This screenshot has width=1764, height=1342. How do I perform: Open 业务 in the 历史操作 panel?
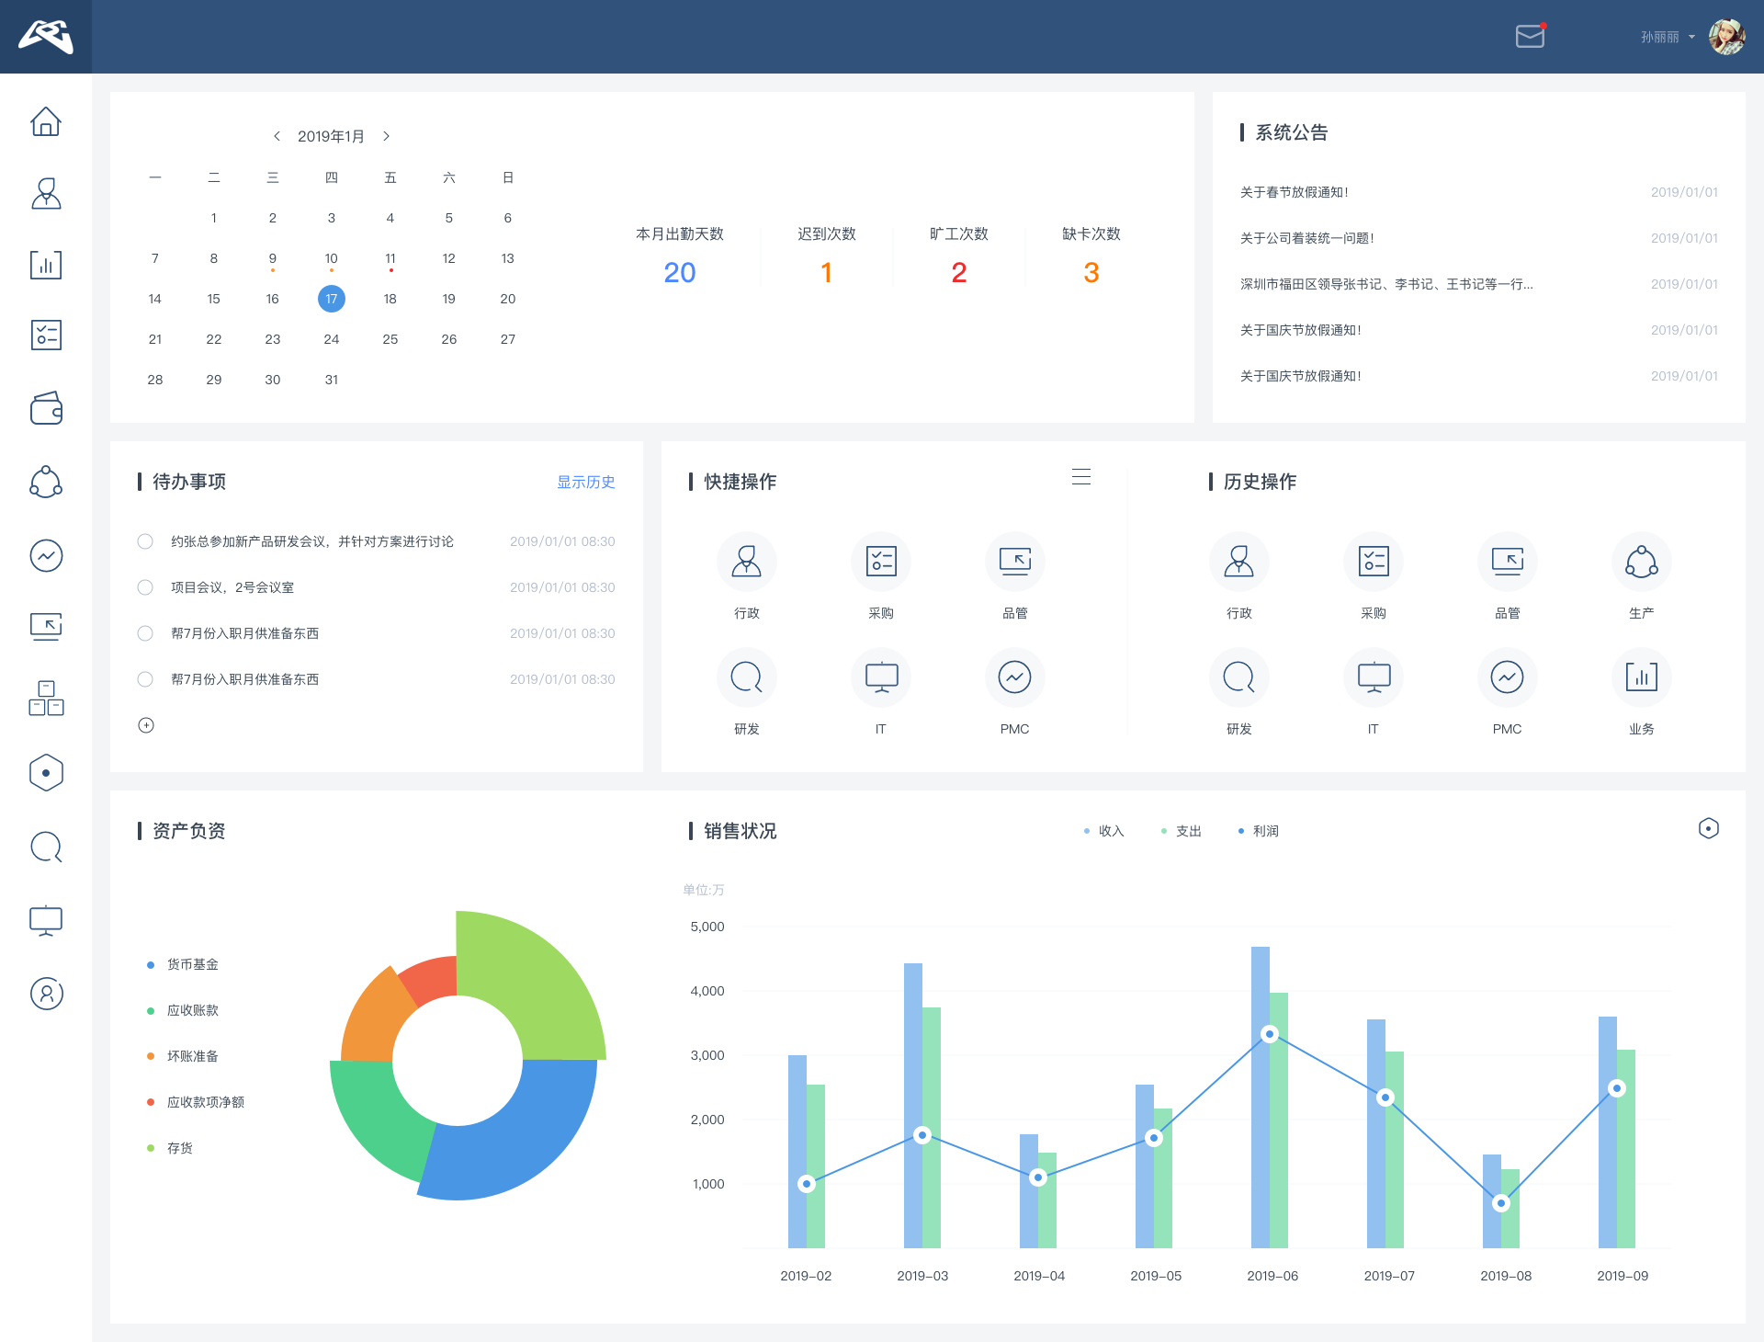coord(1642,692)
